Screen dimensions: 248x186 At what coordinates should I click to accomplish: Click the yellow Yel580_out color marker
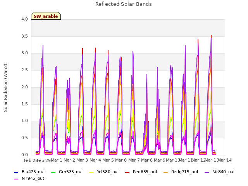click(x=91, y=172)
